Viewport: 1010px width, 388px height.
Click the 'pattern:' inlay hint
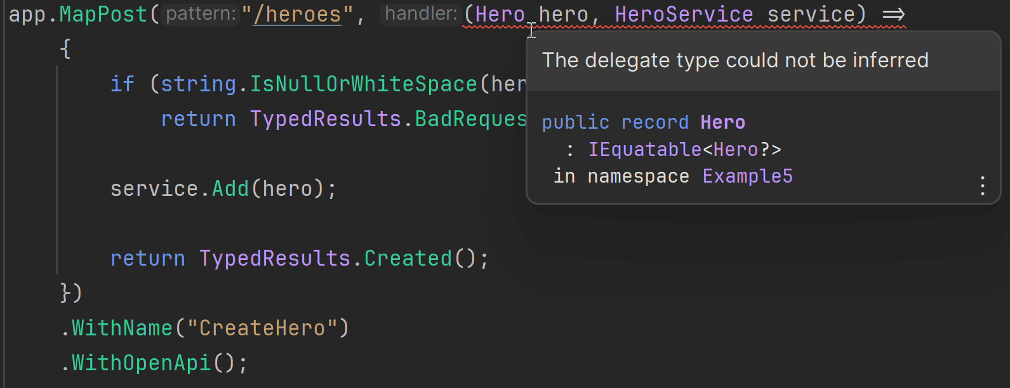201,14
